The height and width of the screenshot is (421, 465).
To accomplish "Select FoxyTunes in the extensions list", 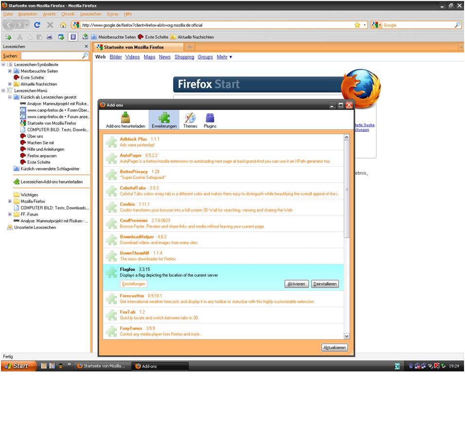I will [x=223, y=331].
